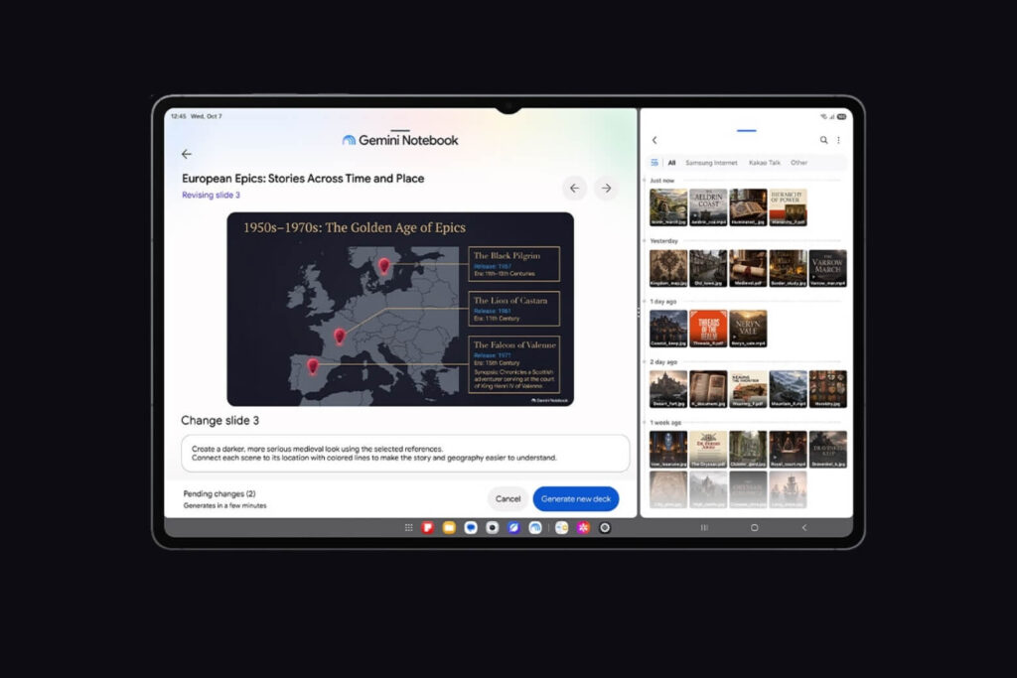Viewport: 1017px width, 678px height.
Task: Select the Varrow March video thumbnail
Action: point(827,268)
